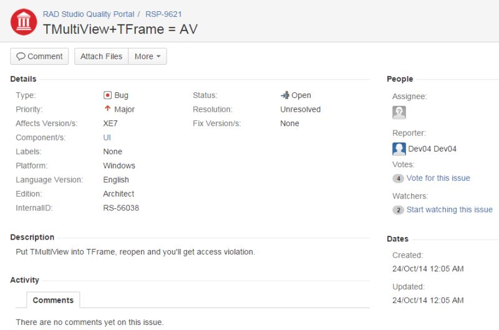Click the InternalID value RS-56038
499x330 pixels.
pyautogui.click(x=121, y=208)
